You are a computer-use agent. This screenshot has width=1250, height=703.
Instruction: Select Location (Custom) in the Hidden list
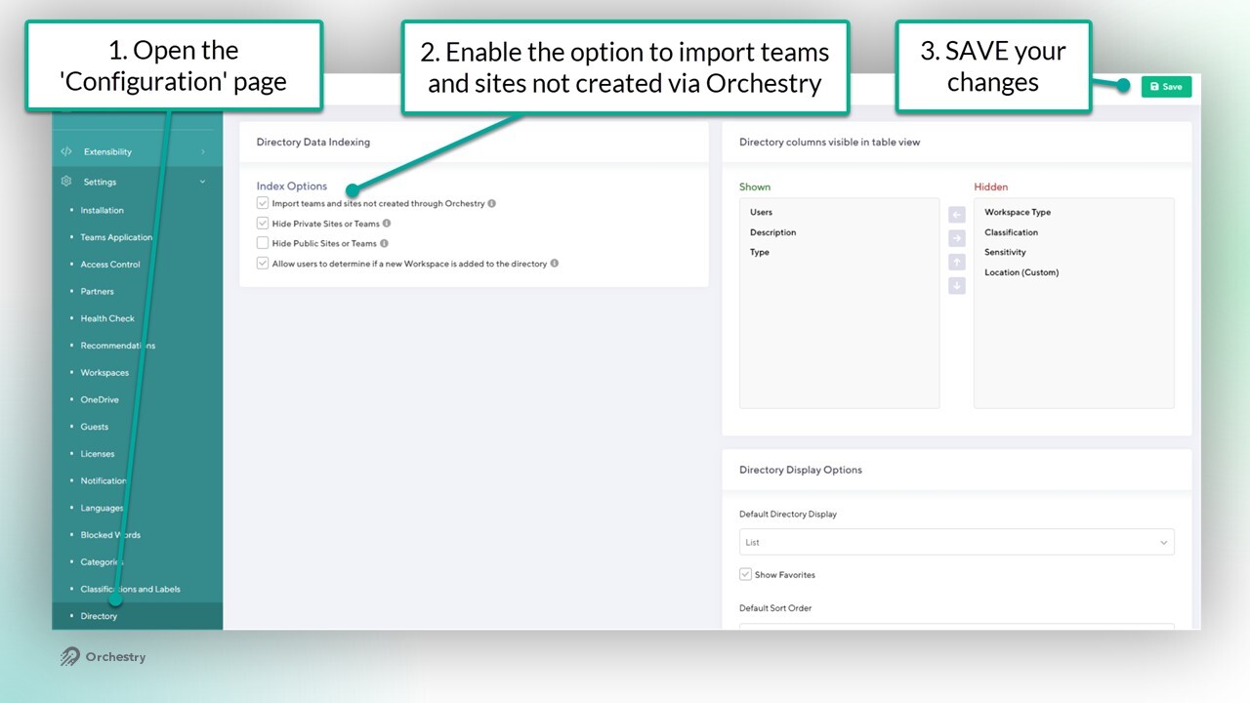point(1021,272)
